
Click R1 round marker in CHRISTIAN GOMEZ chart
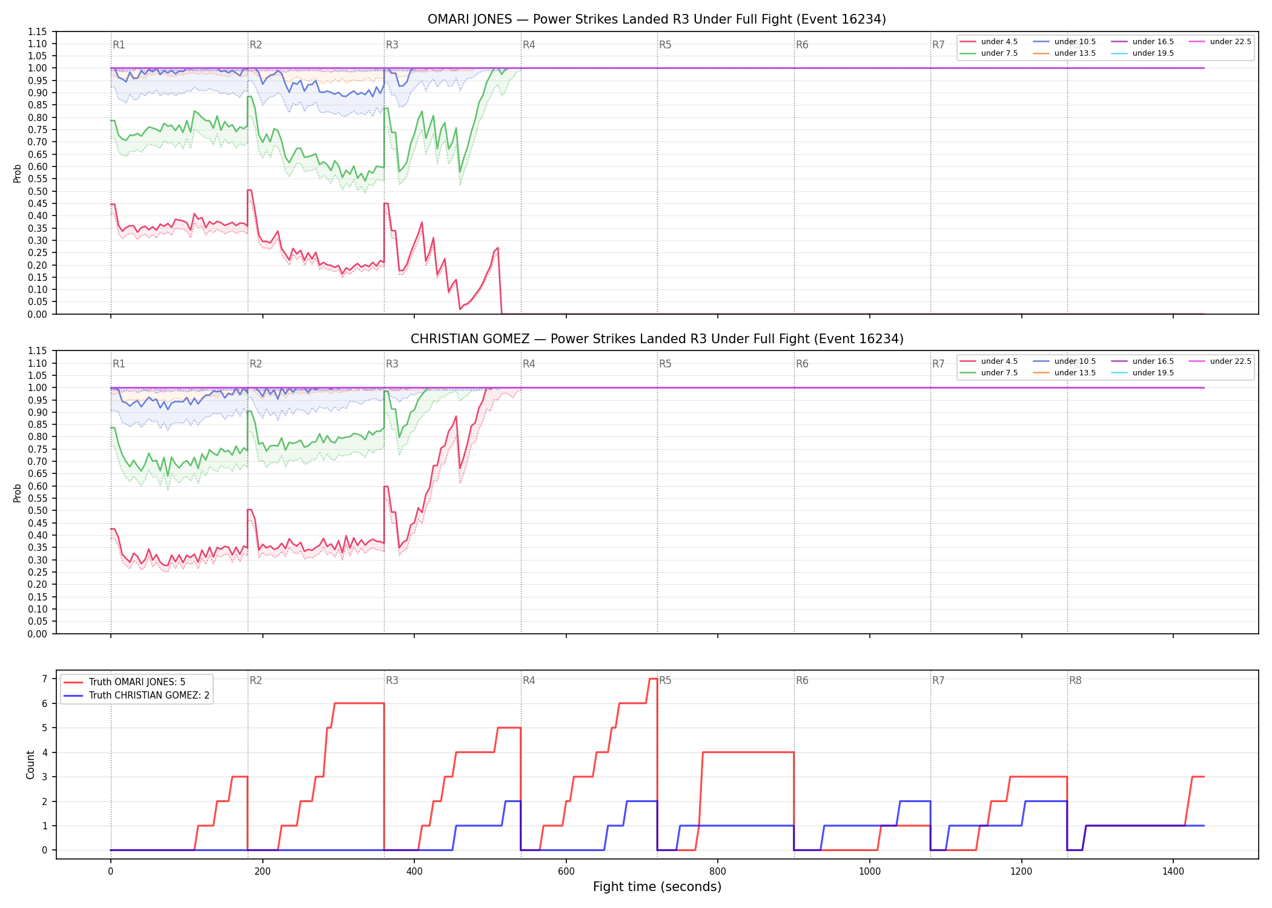click(119, 364)
